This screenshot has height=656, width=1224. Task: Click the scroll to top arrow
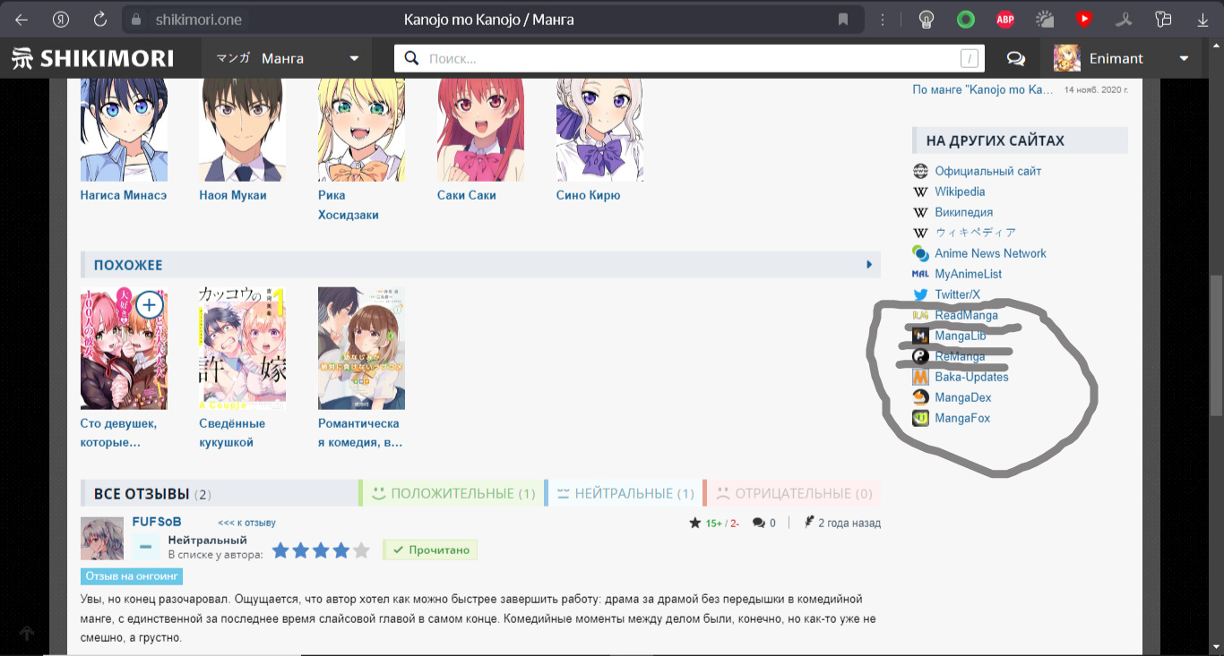pyautogui.click(x=27, y=634)
